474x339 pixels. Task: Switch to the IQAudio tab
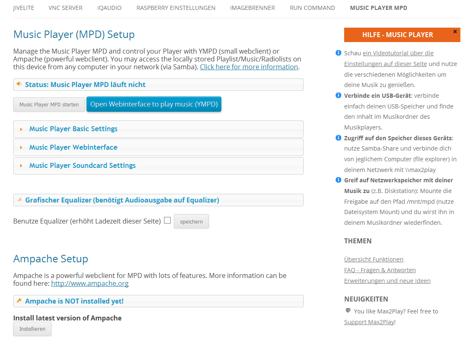109,8
